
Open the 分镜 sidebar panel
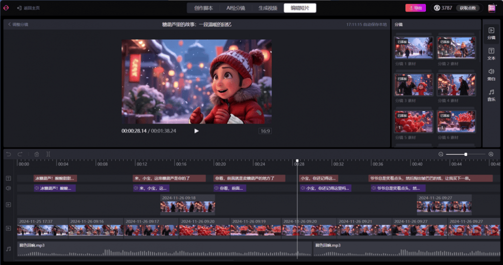click(x=491, y=33)
